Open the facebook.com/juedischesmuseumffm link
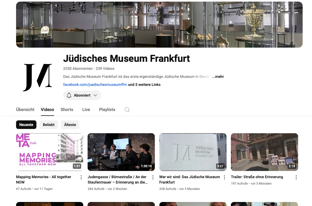Screen dimensions: 312x206 pos(95,85)
